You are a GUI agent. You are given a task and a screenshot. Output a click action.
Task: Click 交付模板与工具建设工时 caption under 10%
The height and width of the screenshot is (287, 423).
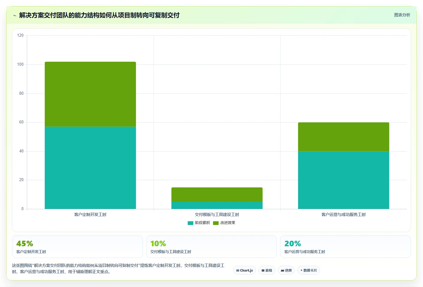point(171,252)
